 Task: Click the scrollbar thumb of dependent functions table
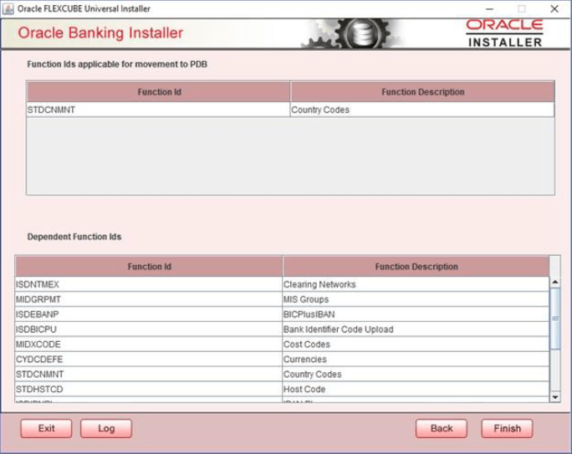tap(554, 319)
